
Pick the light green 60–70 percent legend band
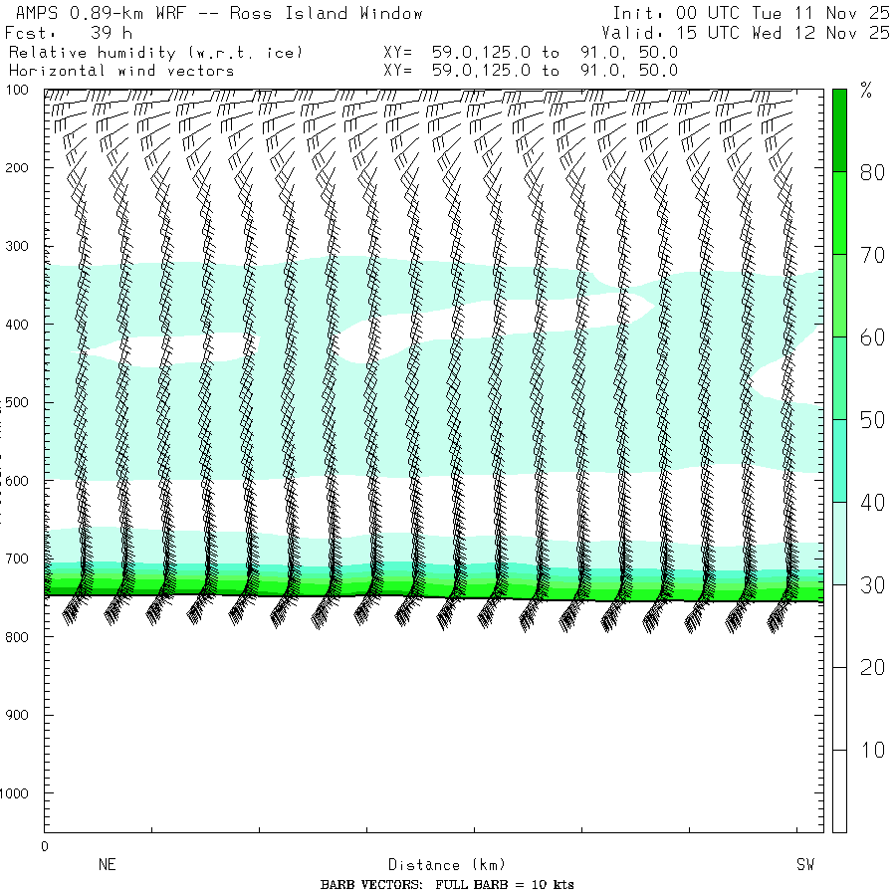[x=839, y=296]
